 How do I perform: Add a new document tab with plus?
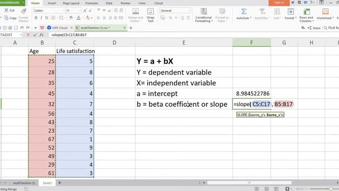point(131,28)
